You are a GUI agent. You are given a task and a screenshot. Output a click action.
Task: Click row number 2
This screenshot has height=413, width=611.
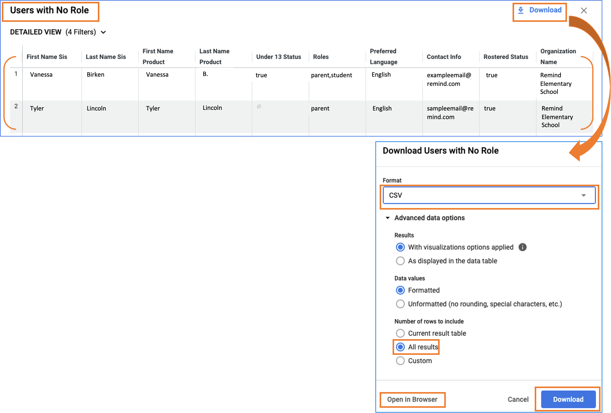(x=16, y=106)
